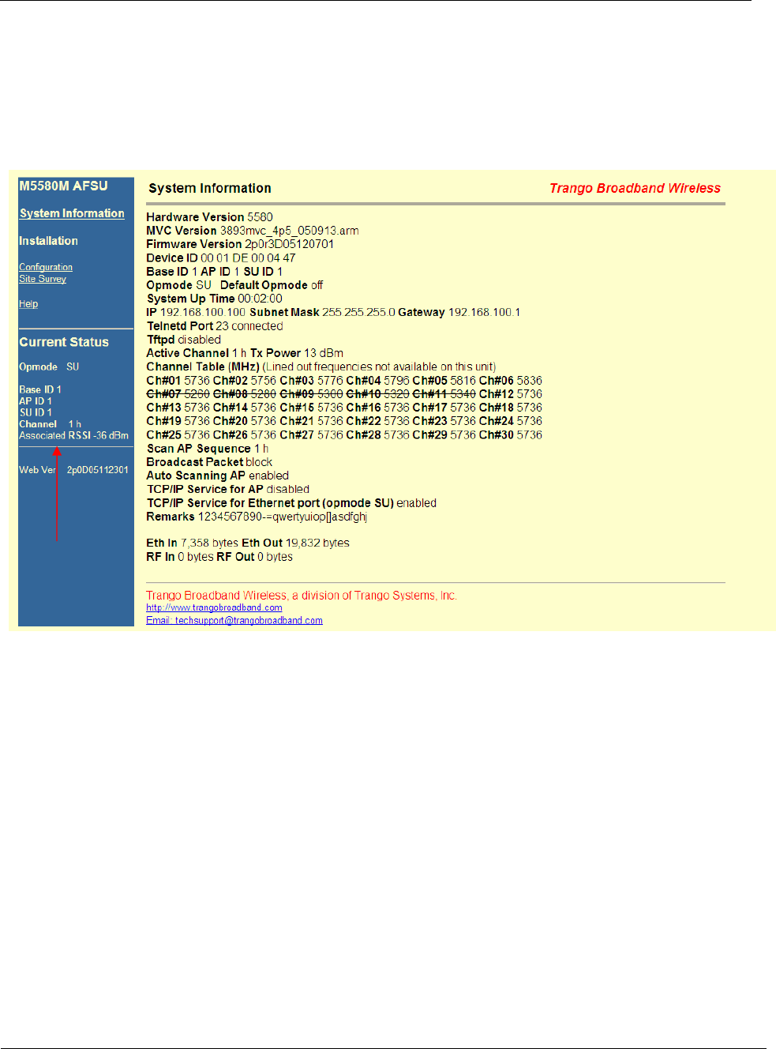Click the M5580M AFSU title
The width and height of the screenshot is (776, 1049).
[63, 186]
